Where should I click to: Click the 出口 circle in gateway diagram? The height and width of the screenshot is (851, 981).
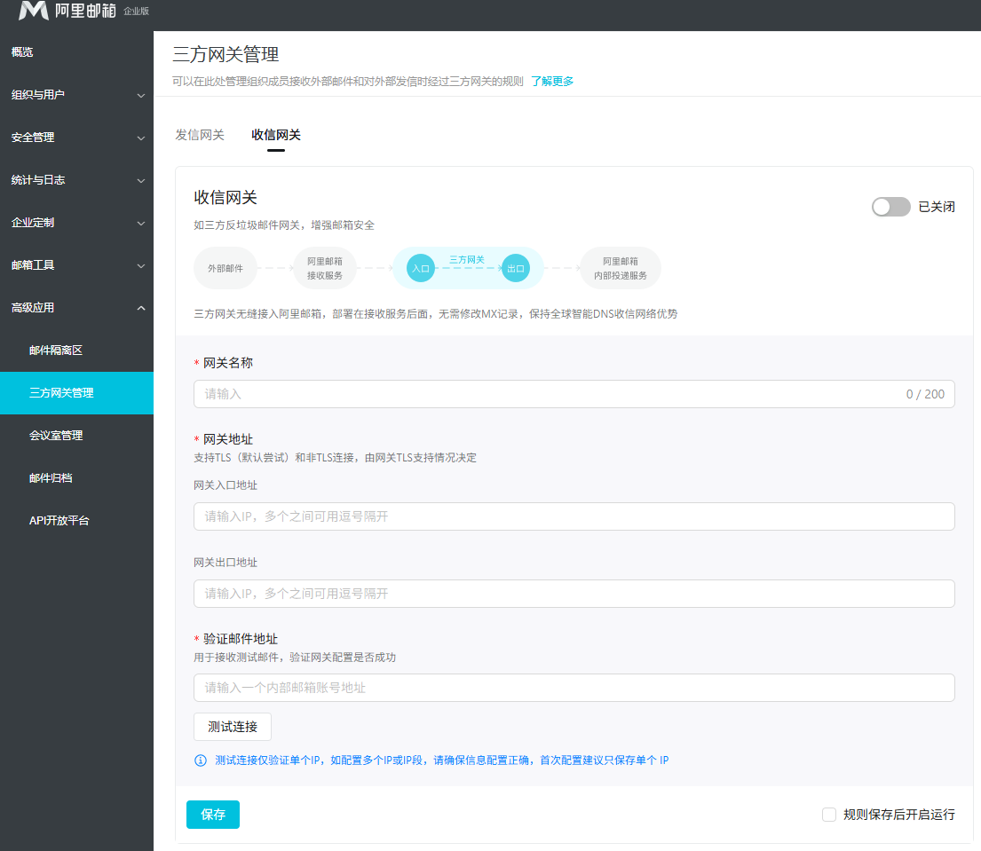[516, 268]
